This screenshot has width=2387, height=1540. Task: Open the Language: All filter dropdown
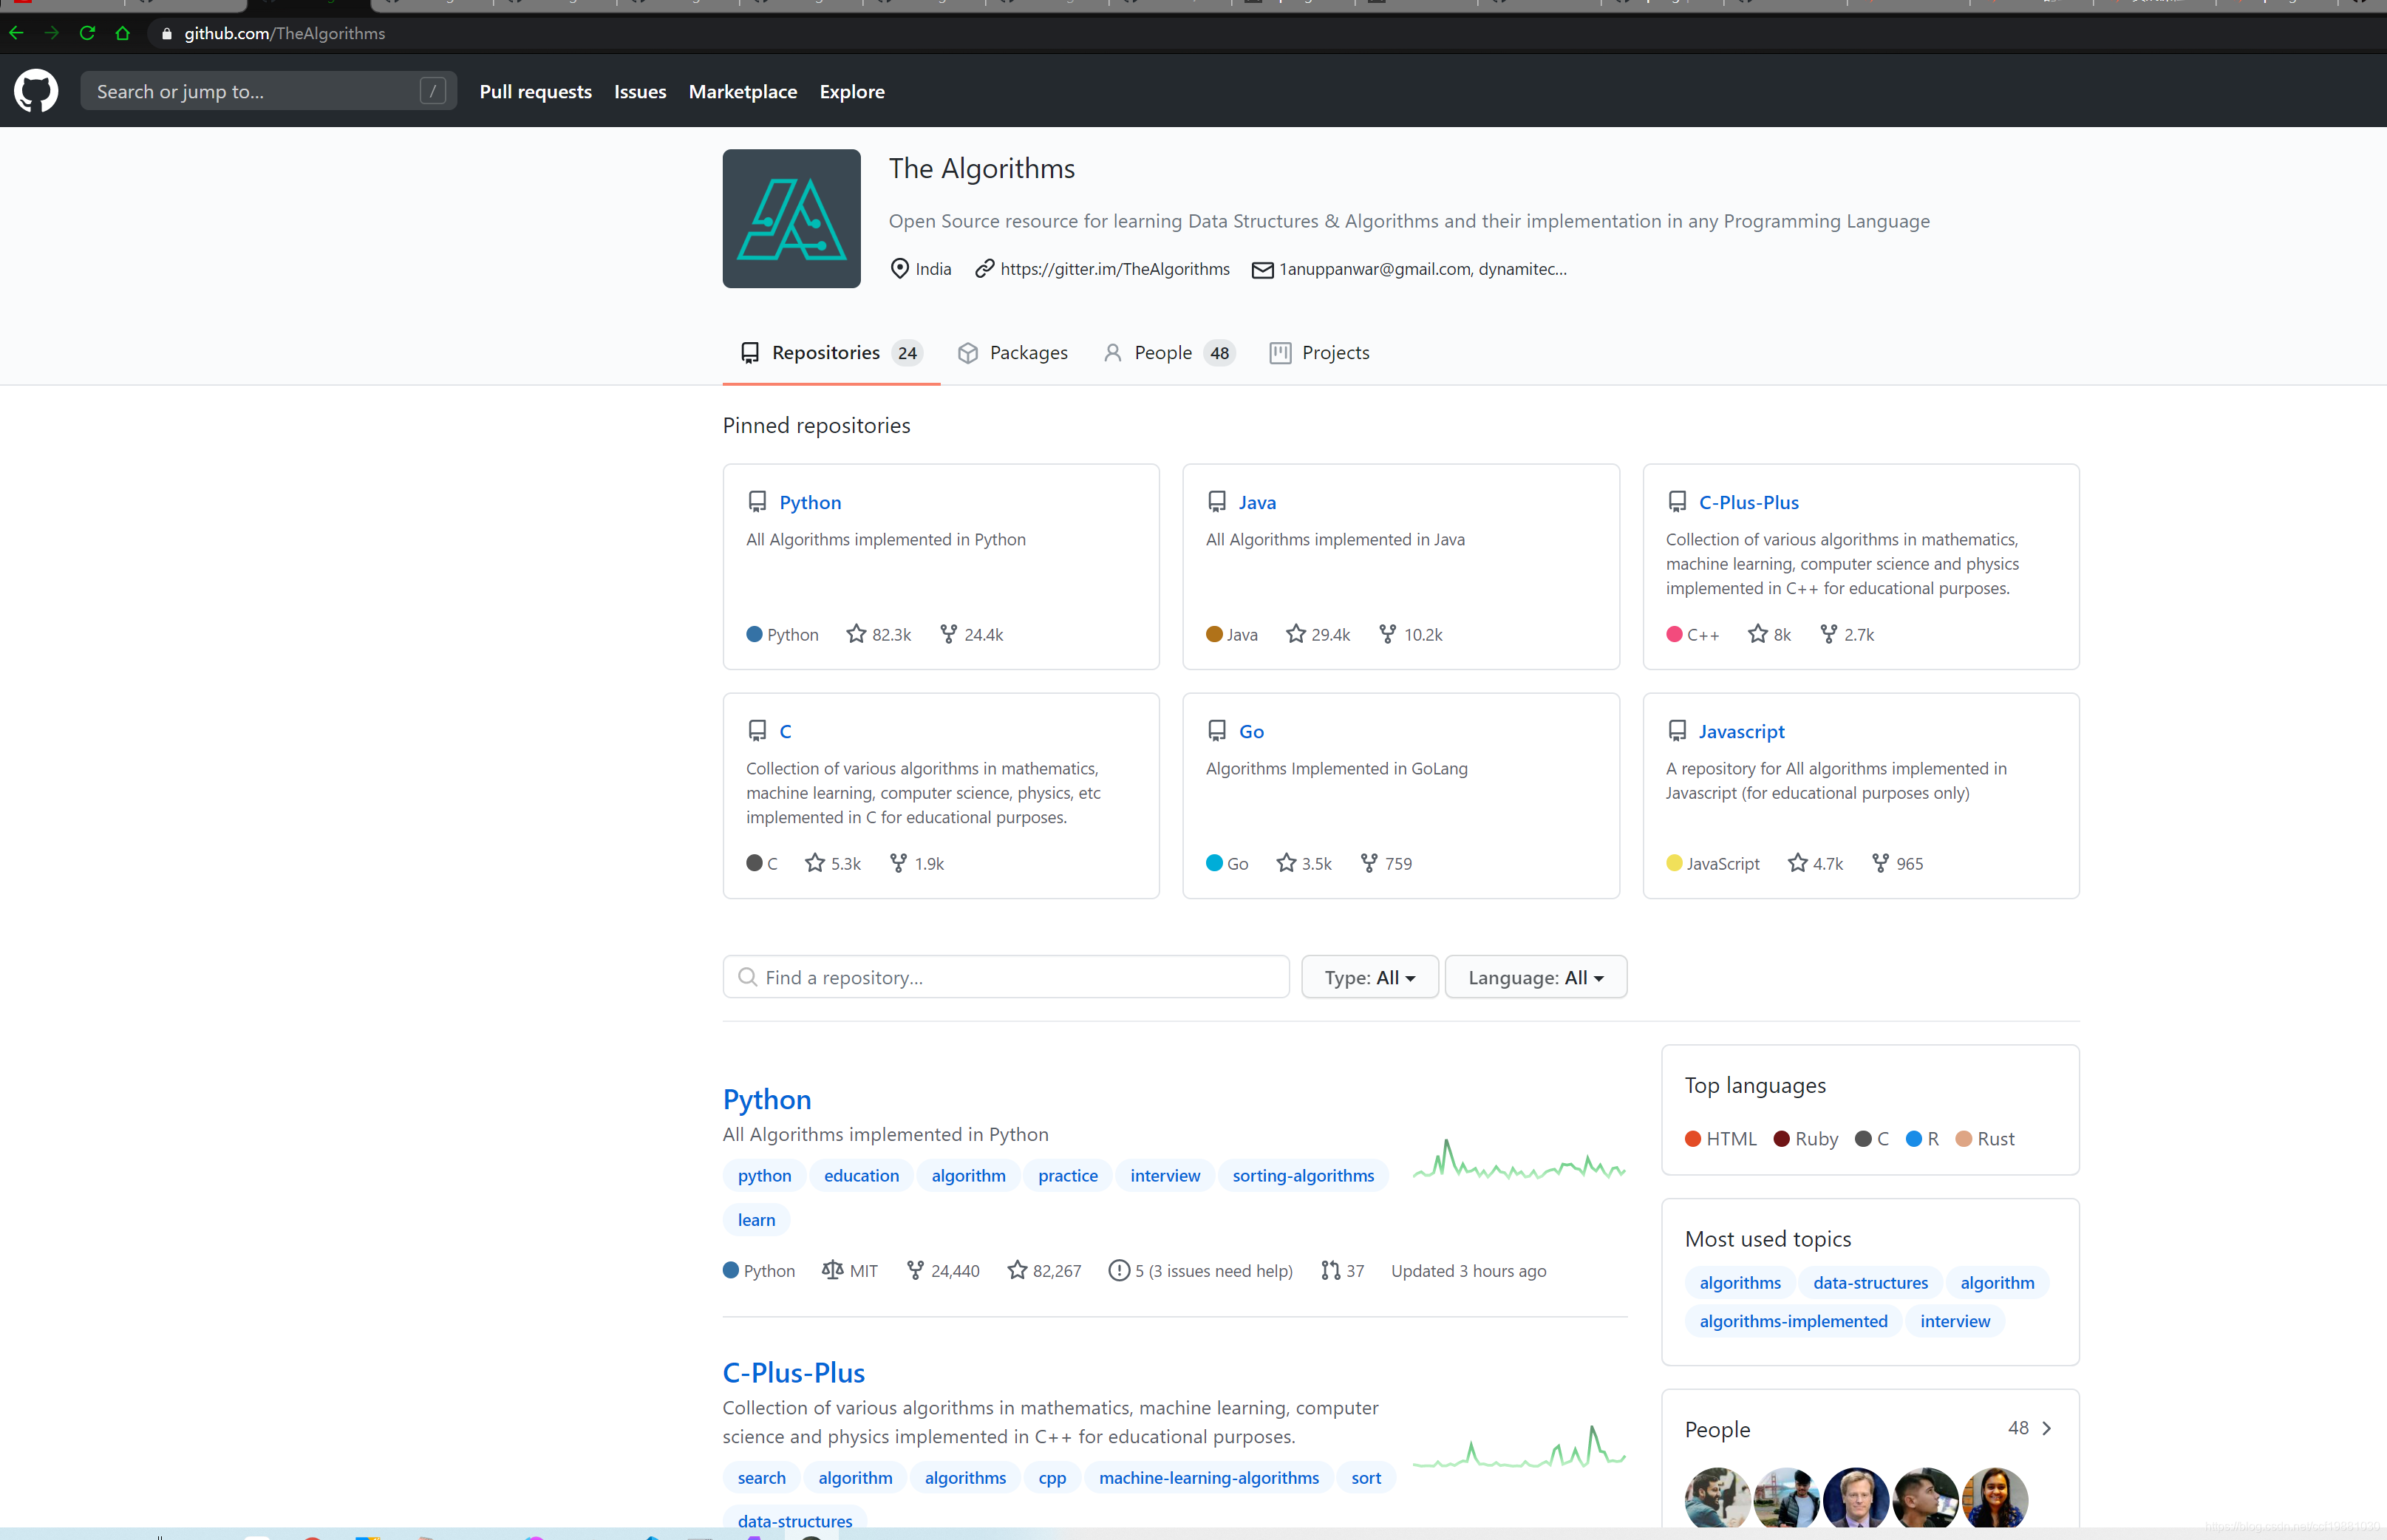(x=1535, y=977)
